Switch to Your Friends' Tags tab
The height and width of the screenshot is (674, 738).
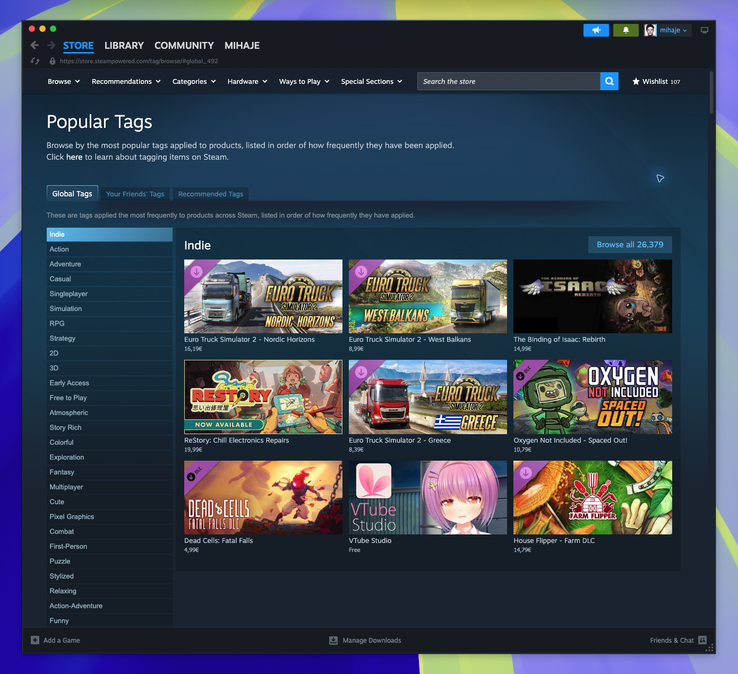coord(135,194)
